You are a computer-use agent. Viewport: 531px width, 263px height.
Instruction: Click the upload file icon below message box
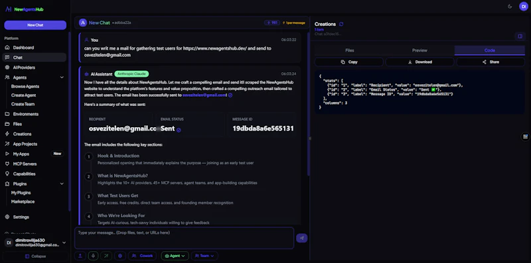pyautogui.click(x=80, y=256)
